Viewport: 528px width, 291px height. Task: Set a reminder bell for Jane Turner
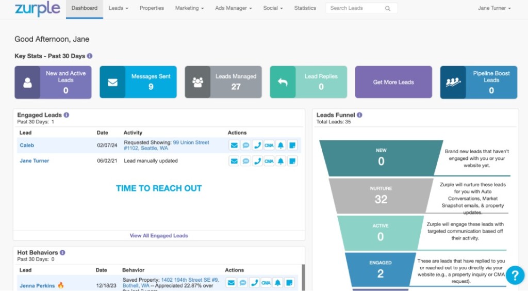pyautogui.click(x=280, y=161)
